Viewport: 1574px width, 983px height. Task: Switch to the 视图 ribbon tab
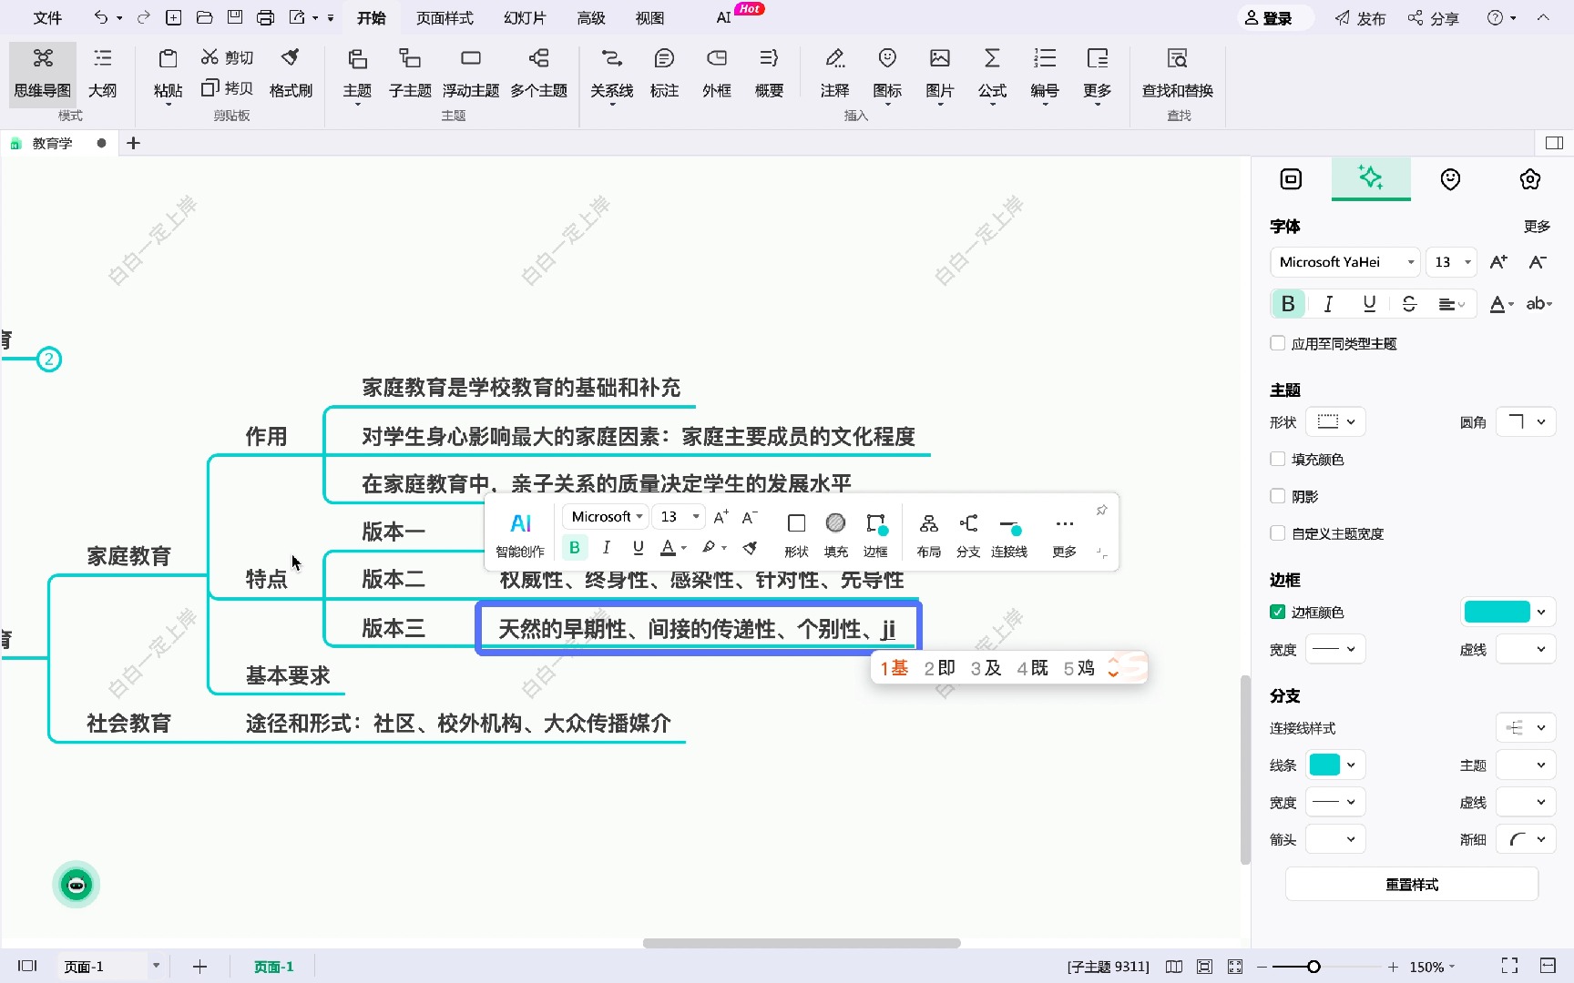click(649, 18)
